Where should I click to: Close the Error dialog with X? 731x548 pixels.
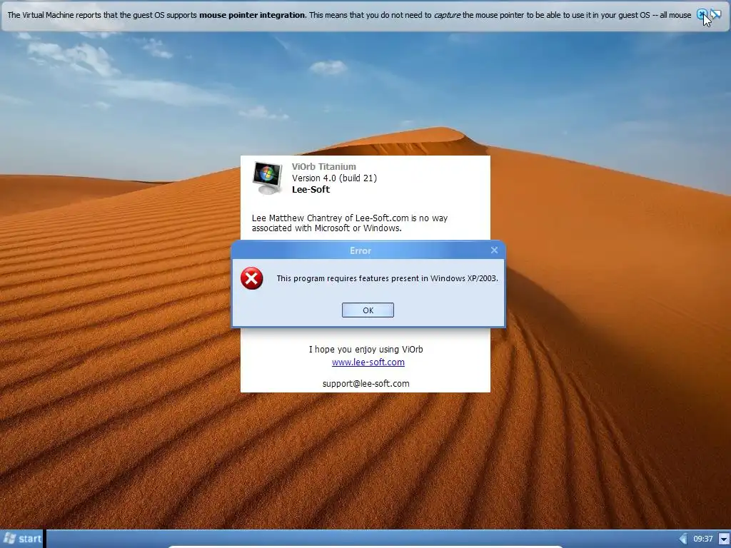point(494,250)
